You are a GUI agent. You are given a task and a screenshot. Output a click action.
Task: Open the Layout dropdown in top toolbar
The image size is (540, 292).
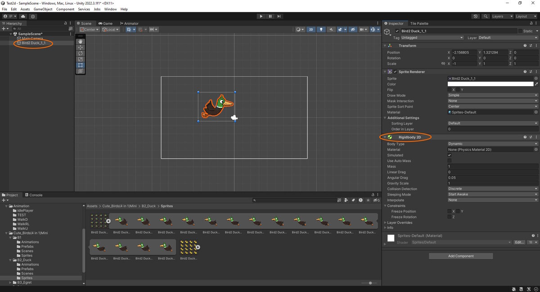526,16
